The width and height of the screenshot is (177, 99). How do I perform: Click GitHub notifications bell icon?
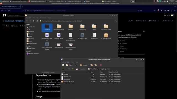pyautogui.click(x=165, y=15)
